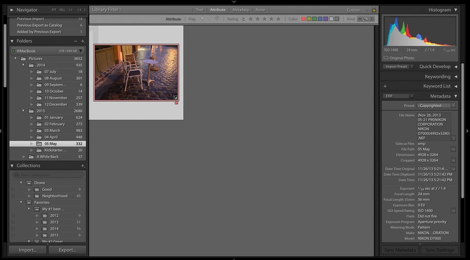This screenshot has width=470, height=260.
Task: Open the Import Preset dropdown
Action: pos(398,66)
